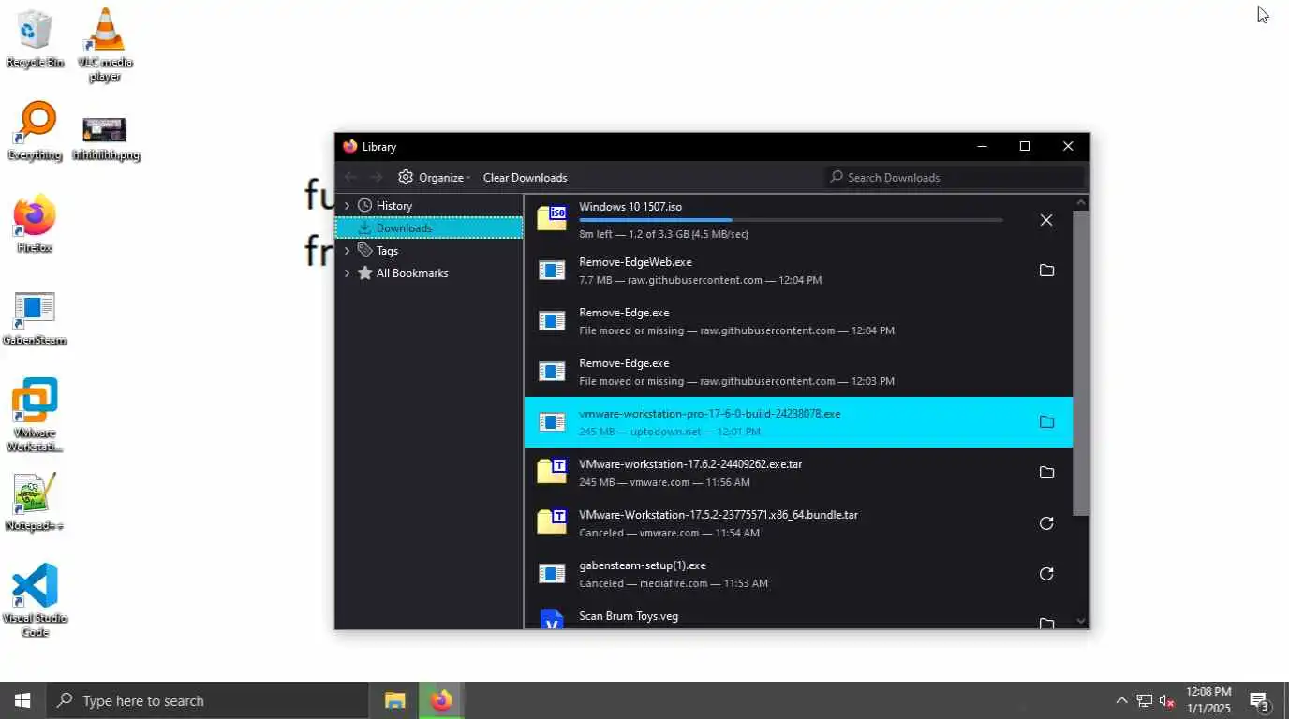Click the Firefox taskbar button
Screen dimensions: 1289x719
point(441,700)
